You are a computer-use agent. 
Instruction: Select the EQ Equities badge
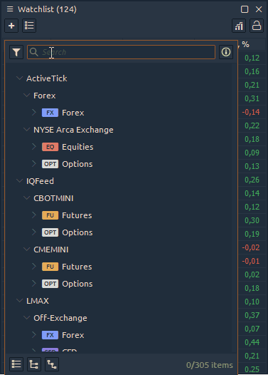(50, 147)
